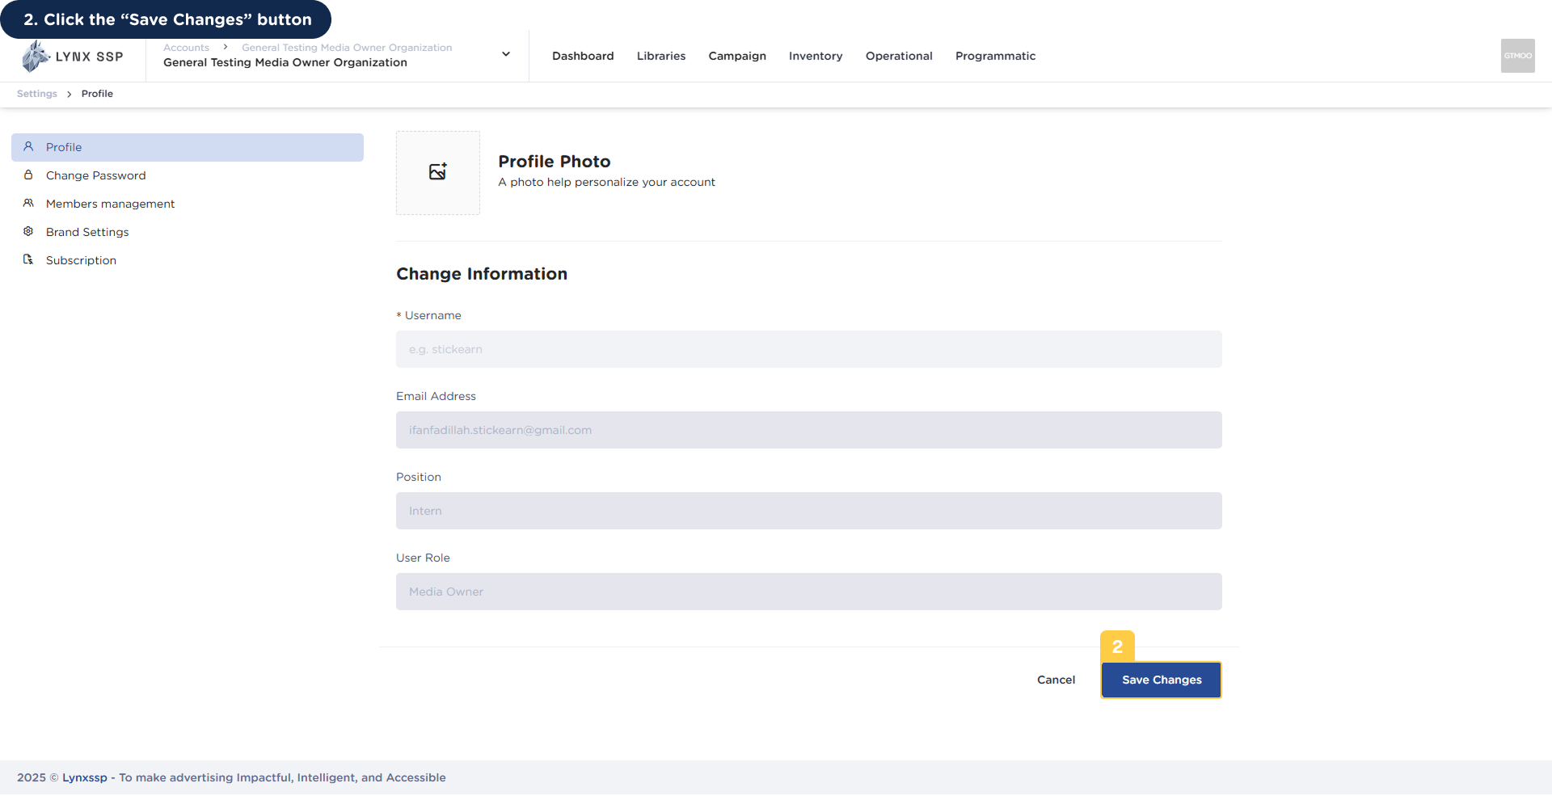
Task: Click the Accounts breadcrumb link
Action: (x=186, y=48)
